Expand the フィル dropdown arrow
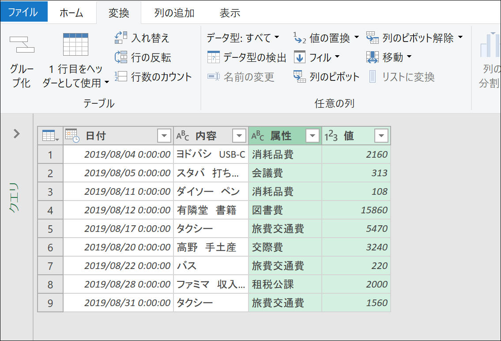Screen dimensions: 501x341 tap(337, 57)
